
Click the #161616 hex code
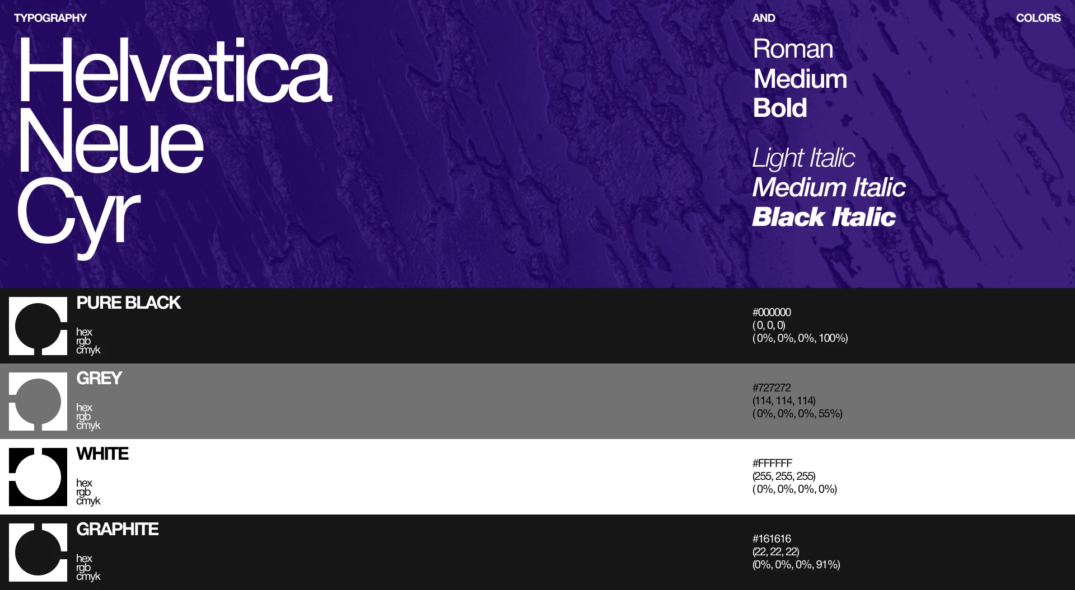[x=772, y=539]
